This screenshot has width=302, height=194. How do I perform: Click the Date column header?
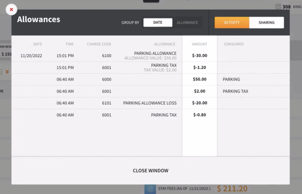click(37, 44)
